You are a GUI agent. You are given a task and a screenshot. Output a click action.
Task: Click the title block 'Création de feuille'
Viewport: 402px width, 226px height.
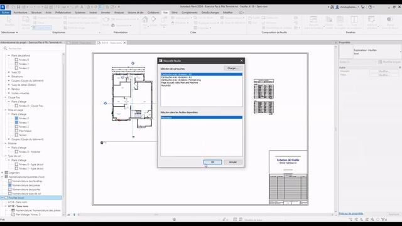click(x=288, y=177)
